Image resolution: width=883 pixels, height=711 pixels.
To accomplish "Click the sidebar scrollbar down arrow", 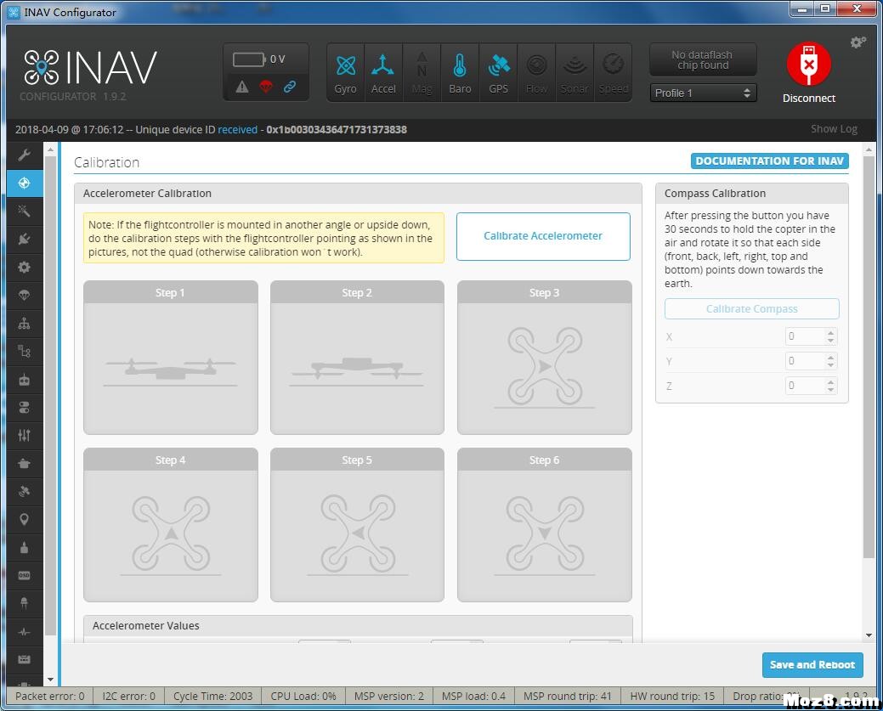I will (x=51, y=680).
